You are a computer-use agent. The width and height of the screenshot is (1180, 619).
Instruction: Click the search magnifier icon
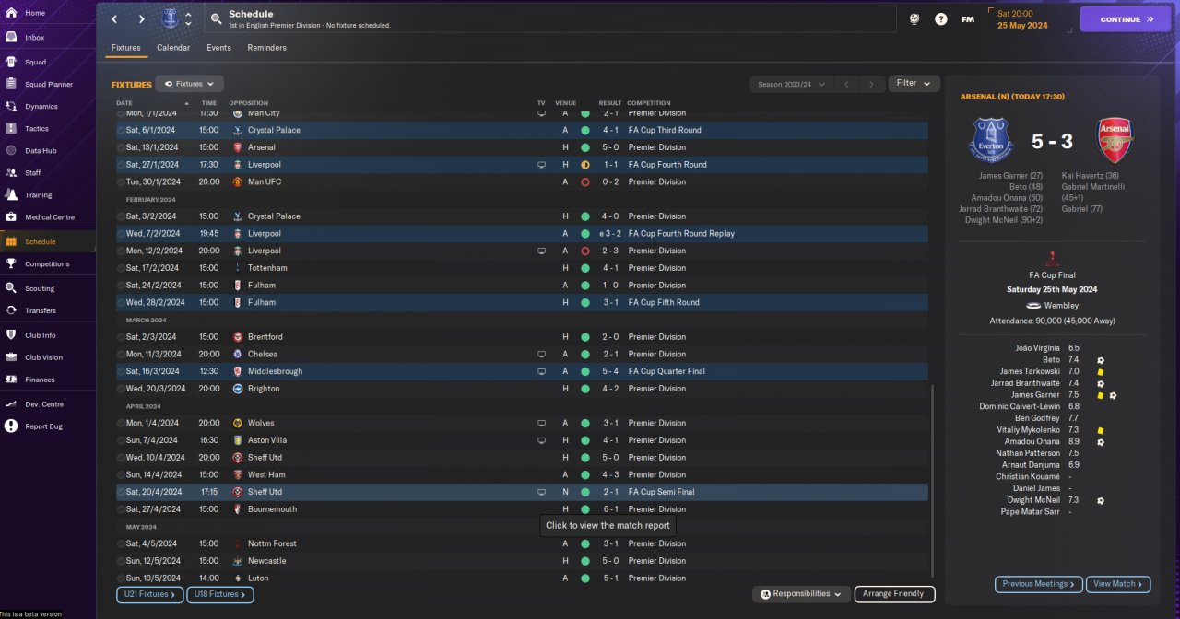(215, 18)
